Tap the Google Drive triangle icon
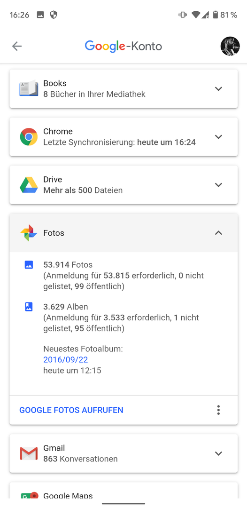Screen dimensions: 247x508 tap(29, 185)
